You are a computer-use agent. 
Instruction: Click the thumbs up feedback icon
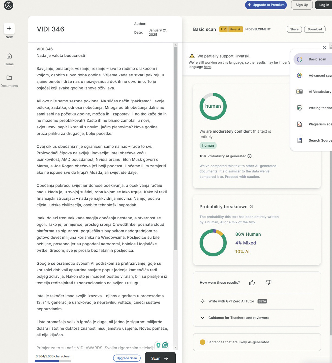252,283
